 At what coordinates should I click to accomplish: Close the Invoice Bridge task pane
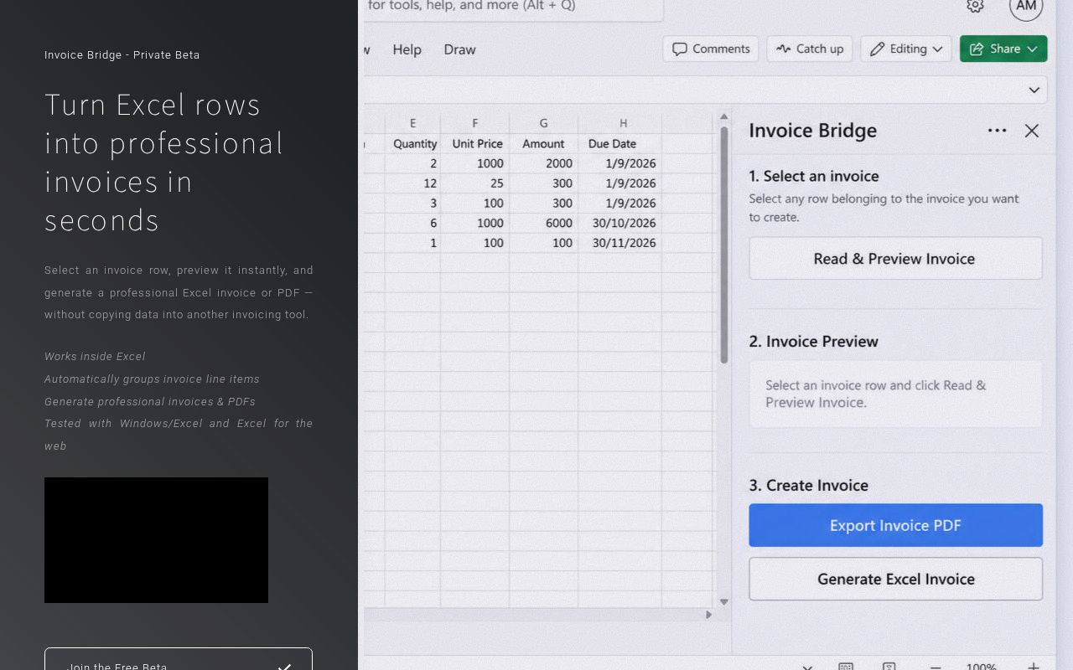(1032, 130)
